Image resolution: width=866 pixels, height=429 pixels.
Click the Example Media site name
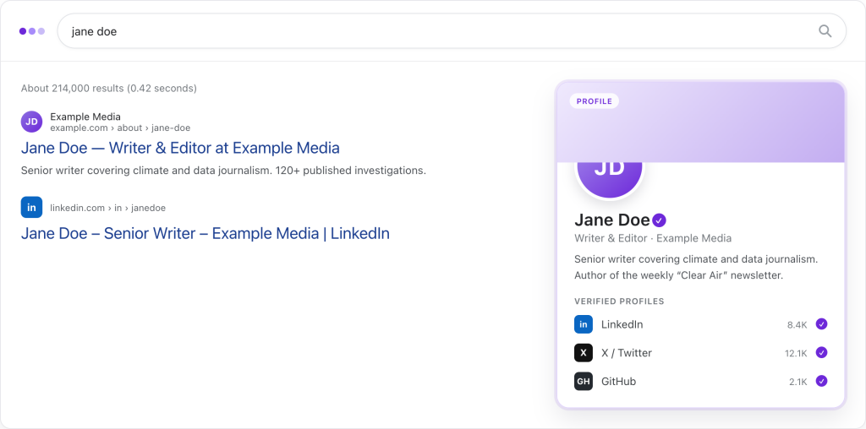point(85,117)
